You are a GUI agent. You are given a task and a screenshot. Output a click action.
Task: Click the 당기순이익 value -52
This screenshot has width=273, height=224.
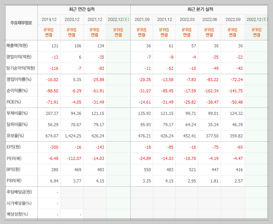pos(170,68)
